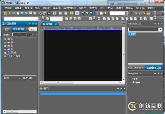This screenshot has width=165, height=114.
Task: Select the 无函数 entry in Function List
Action: point(132,34)
